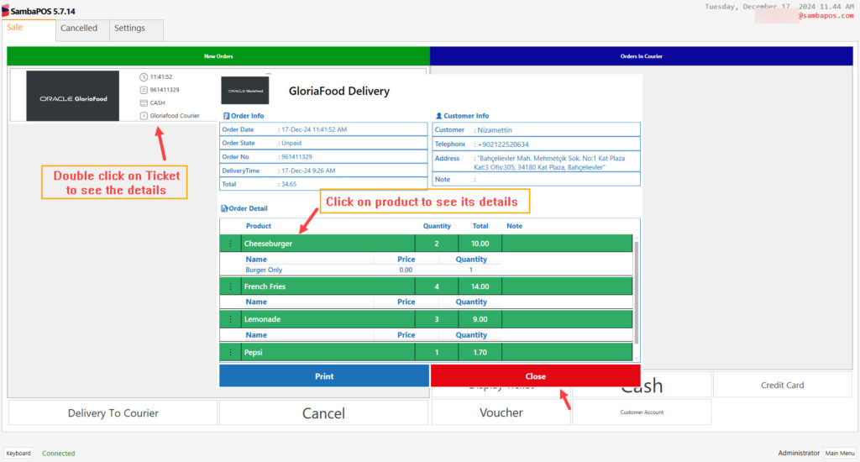Click the Telephone number +902122520634
The image size is (860, 462).
click(503, 144)
